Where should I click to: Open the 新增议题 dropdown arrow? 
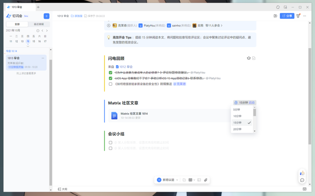pos(177,180)
